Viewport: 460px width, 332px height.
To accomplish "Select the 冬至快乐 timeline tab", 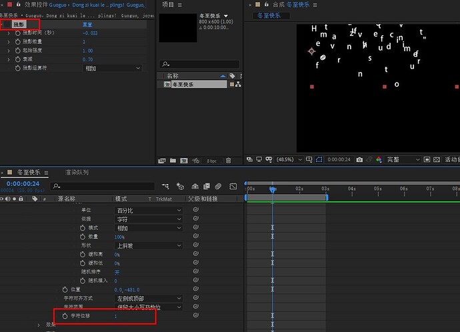I will tap(29, 172).
